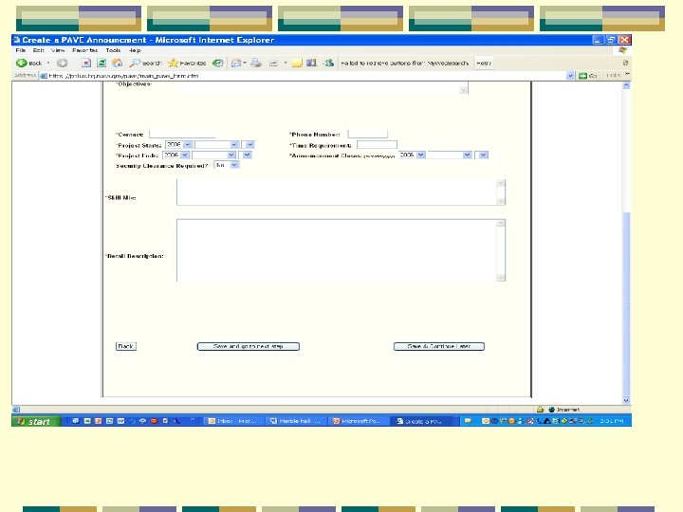This screenshot has width=683, height=512.
Task: Open the Windows Start button
Action: (36, 421)
